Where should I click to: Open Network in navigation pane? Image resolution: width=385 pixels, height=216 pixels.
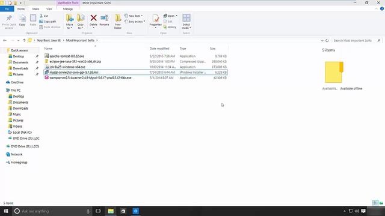pyautogui.click(x=16, y=154)
